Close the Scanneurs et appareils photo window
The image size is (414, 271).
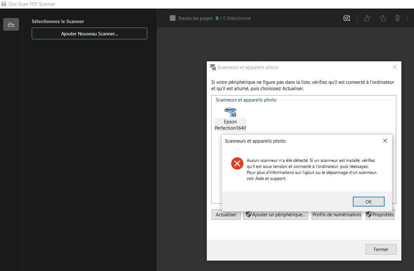click(x=395, y=67)
